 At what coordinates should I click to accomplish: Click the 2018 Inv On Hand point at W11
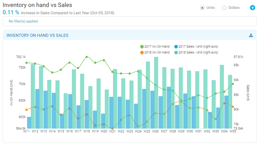tap(26, 110)
